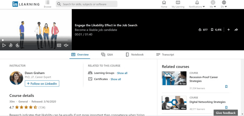Click the Follow on LinkedIn button
Viewport: 244px width, 116px height.
[42, 84]
